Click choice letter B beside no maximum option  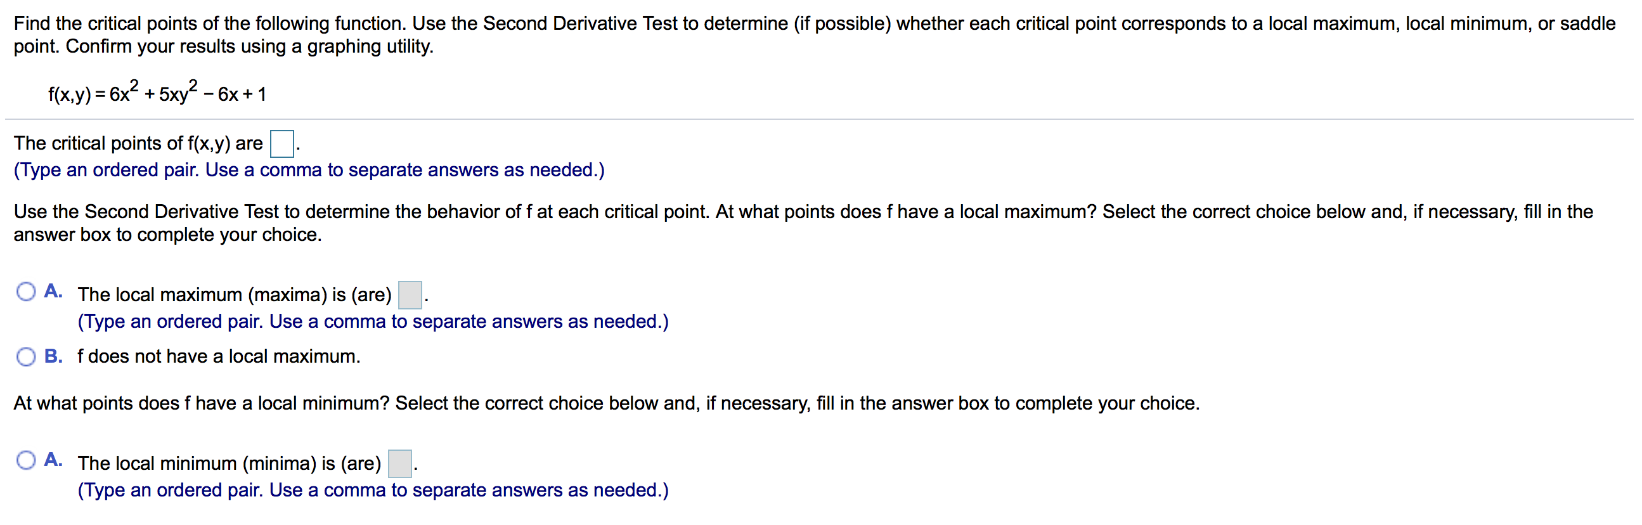tap(54, 356)
